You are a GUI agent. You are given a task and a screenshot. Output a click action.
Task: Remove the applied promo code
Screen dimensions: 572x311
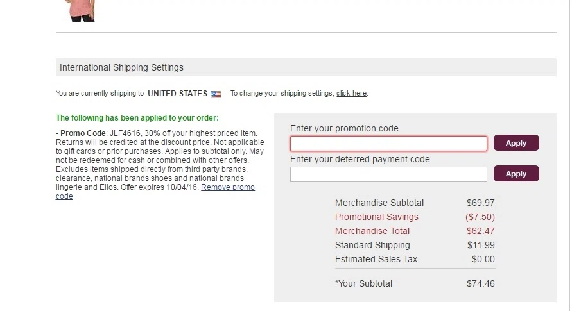(x=155, y=192)
